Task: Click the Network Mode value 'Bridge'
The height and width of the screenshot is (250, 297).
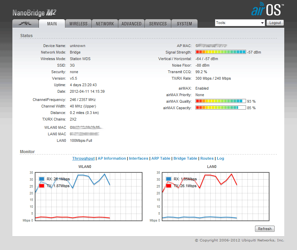Action: click(x=75, y=52)
